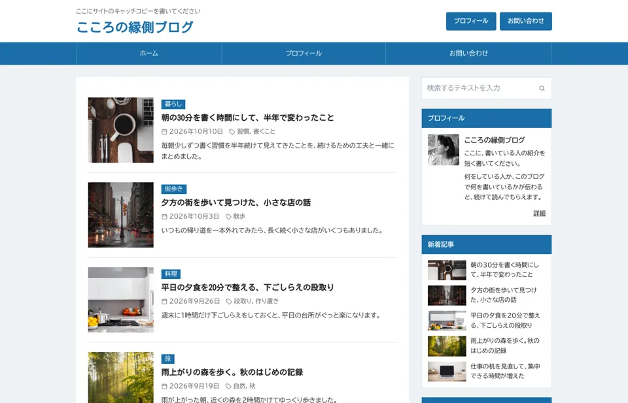Click sidebar city street thumbnail in 新着記事

447,295
